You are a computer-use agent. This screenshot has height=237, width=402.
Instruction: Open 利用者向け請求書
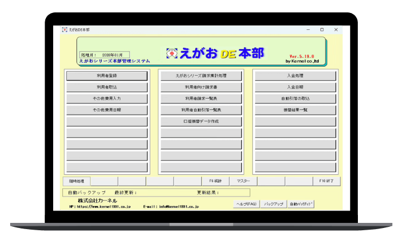pos(201,87)
